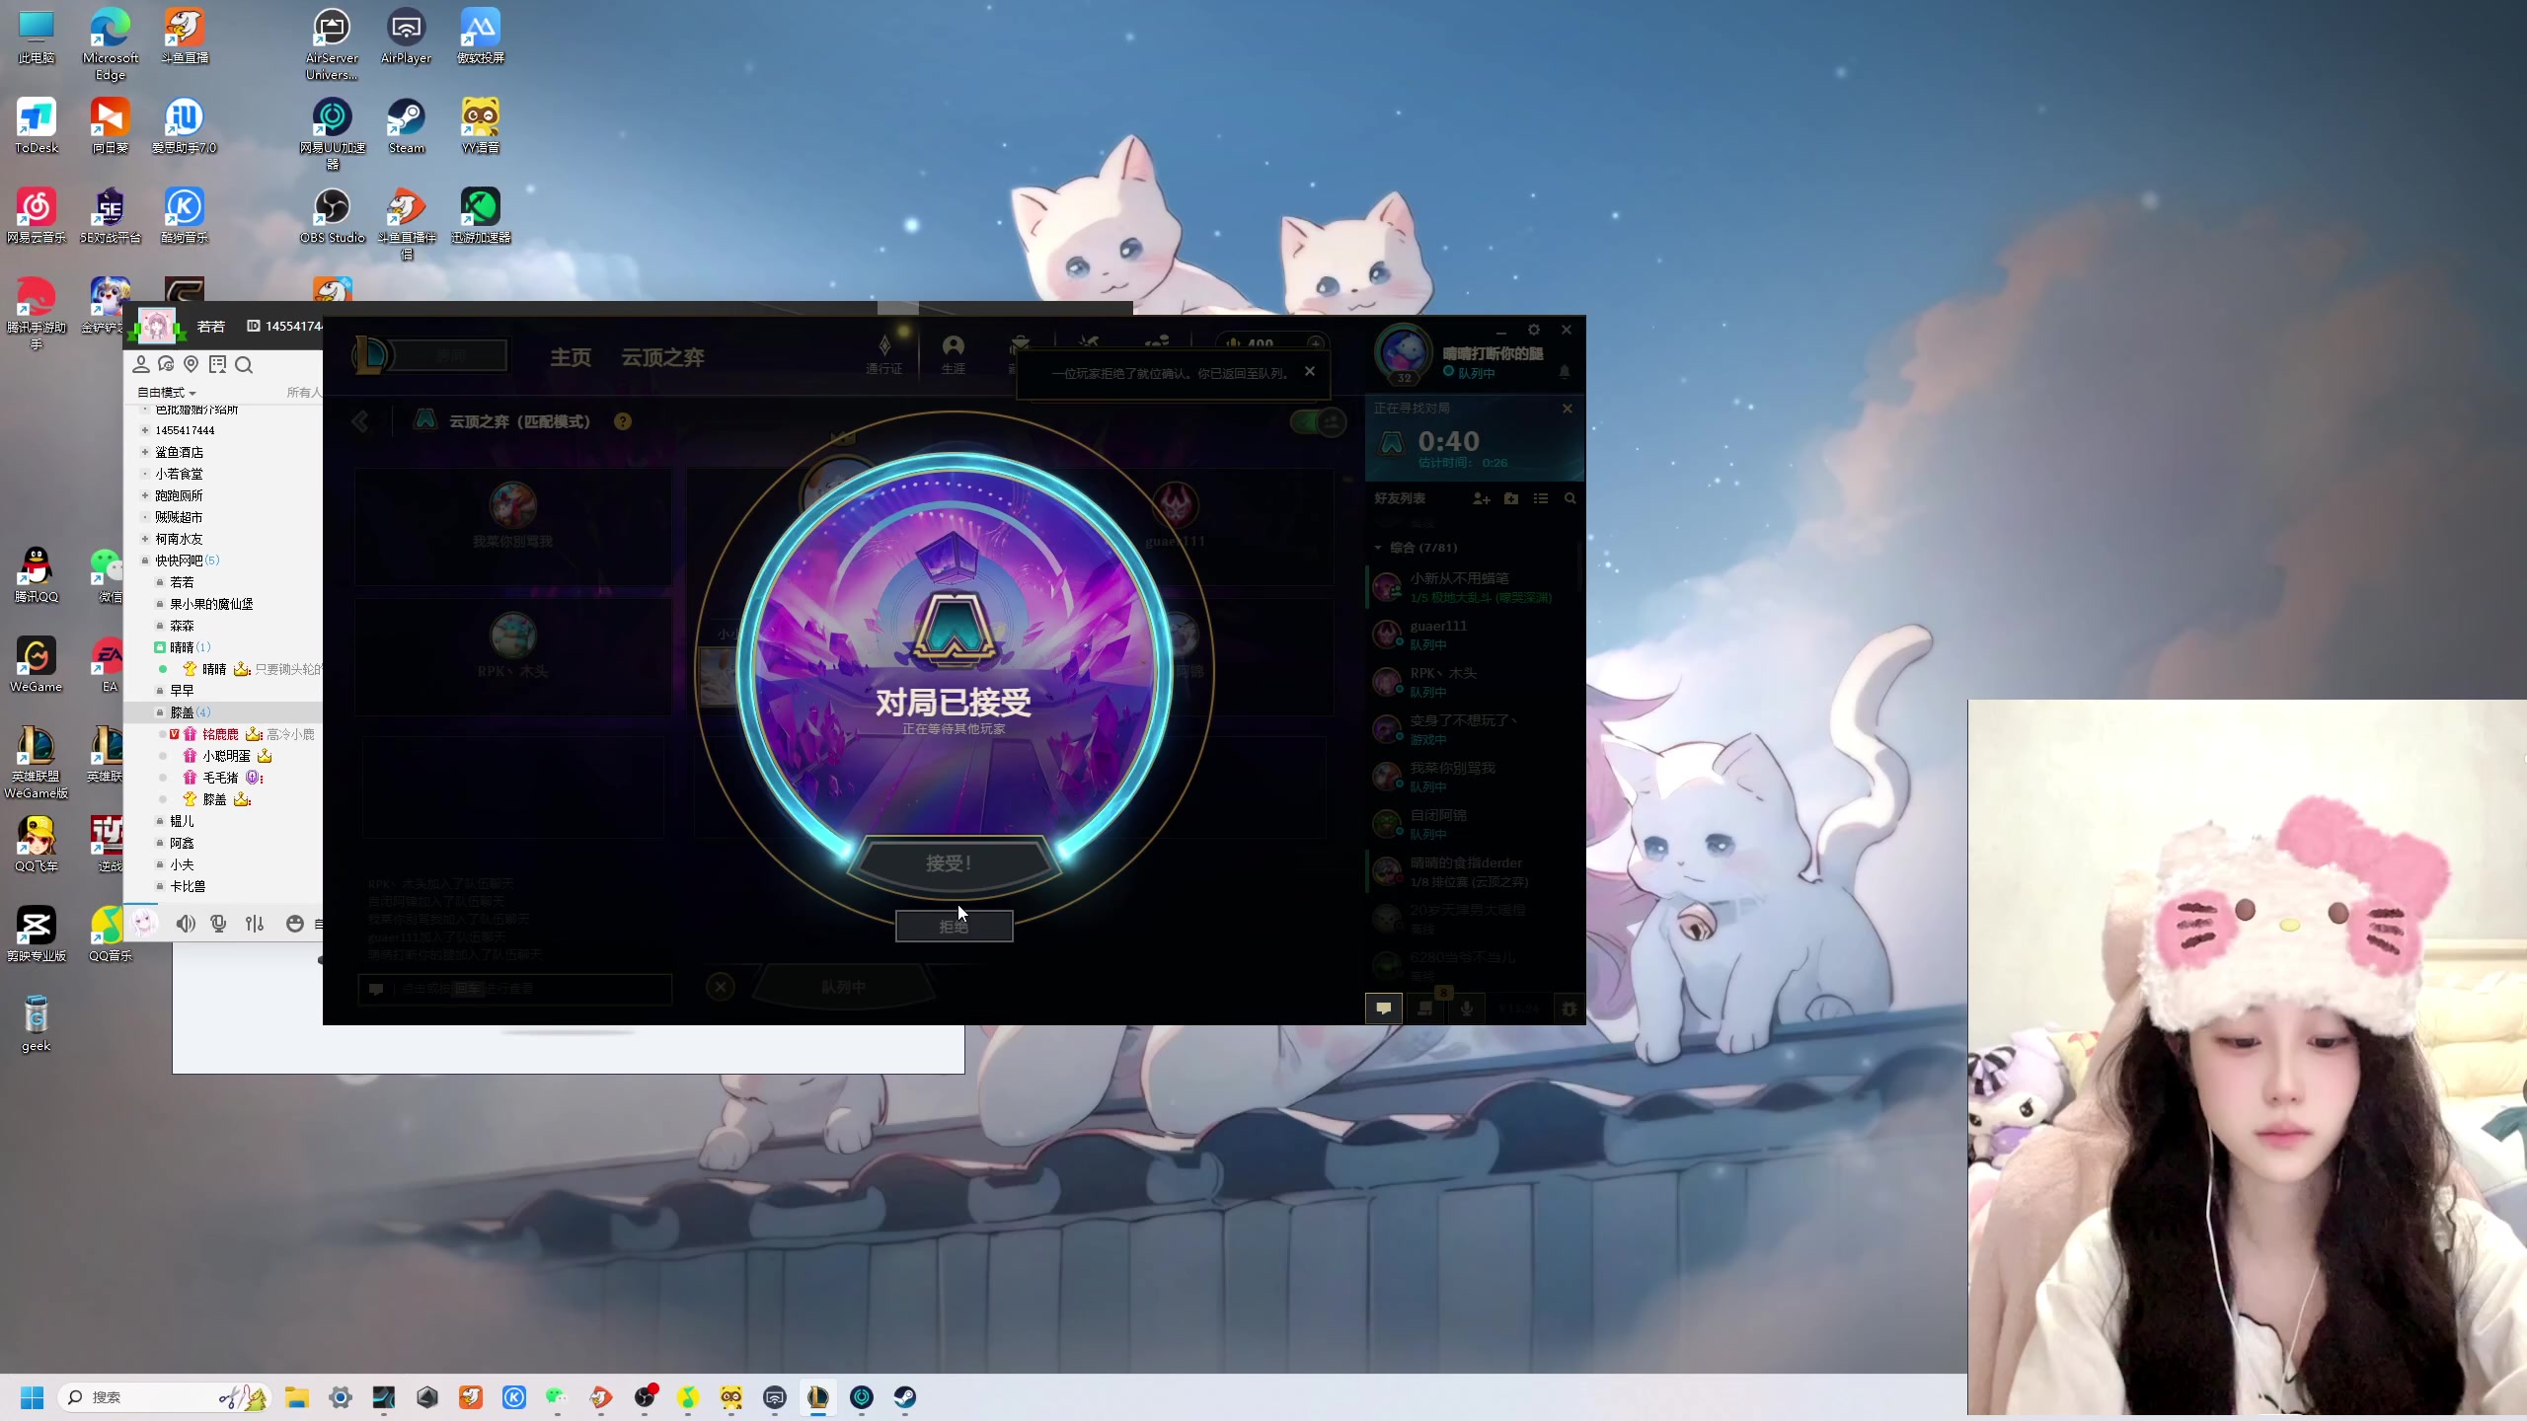The width and height of the screenshot is (2527, 1421).
Task: Open the audio mixer sliders icon
Action: point(255,924)
